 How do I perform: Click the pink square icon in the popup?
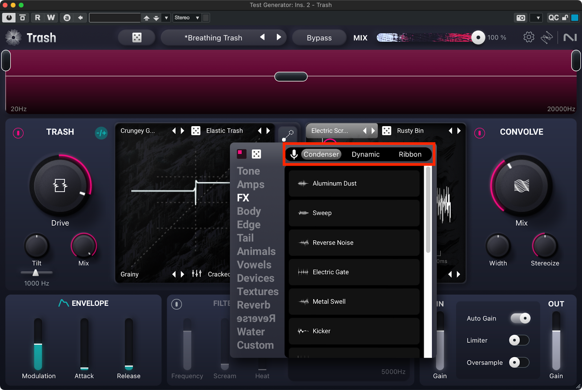242,154
